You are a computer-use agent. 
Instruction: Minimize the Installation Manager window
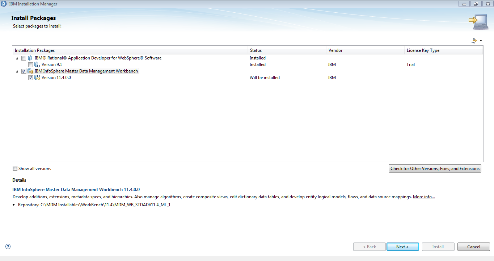[x=464, y=4]
